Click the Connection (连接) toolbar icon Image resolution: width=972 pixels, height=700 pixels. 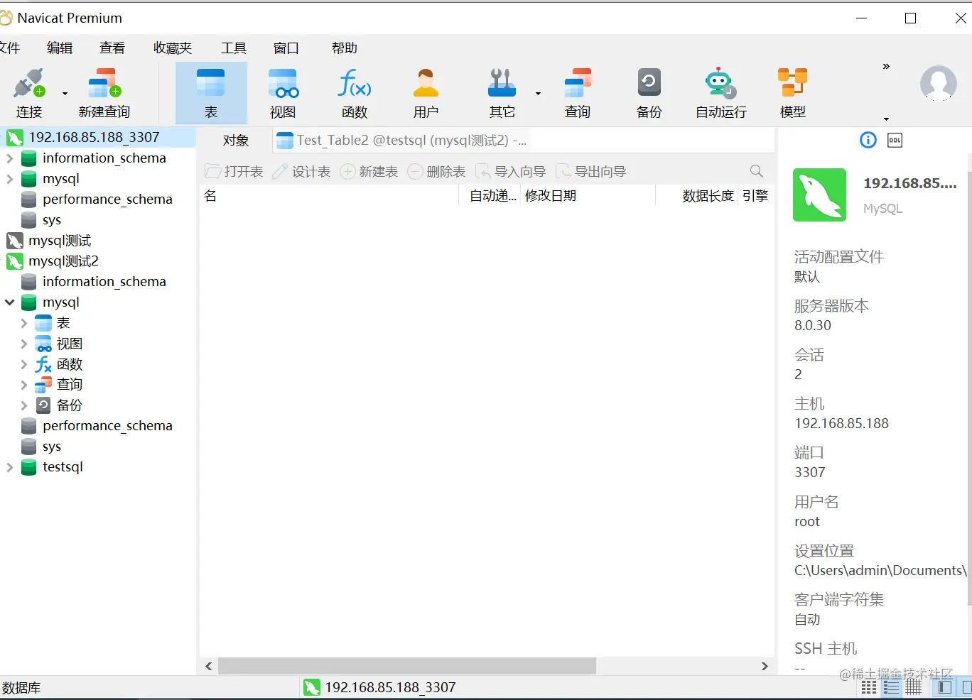click(29, 93)
